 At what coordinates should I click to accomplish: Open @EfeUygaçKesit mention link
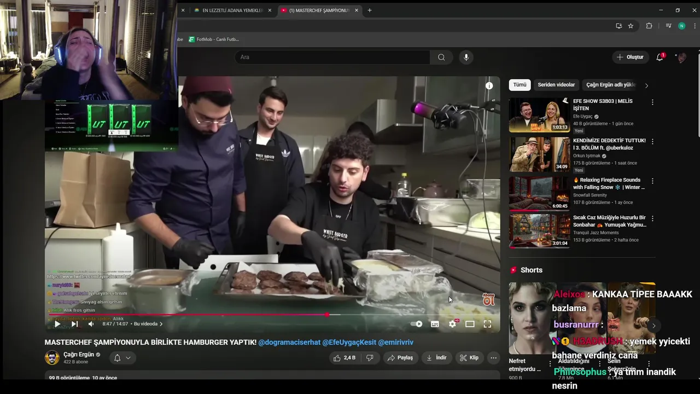(349, 343)
